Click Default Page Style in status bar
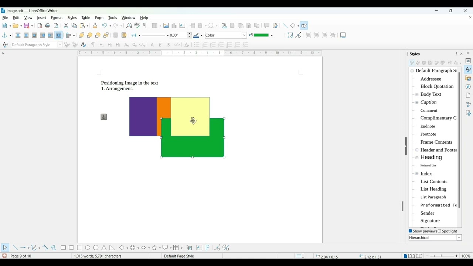Screen dimensions: 473x266 [179, 257]
